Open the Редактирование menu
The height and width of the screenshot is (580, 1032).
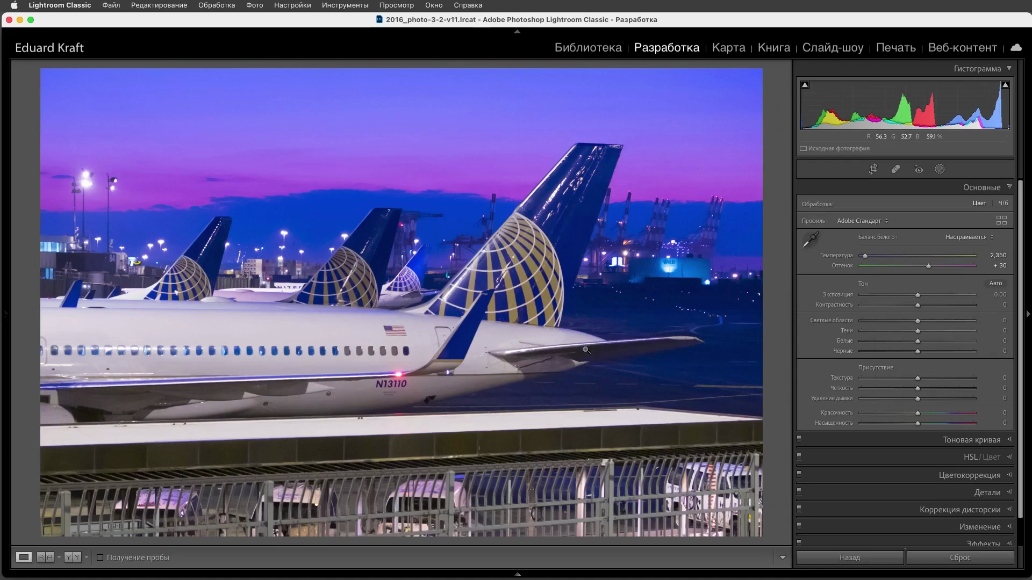(x=159, y=5)
